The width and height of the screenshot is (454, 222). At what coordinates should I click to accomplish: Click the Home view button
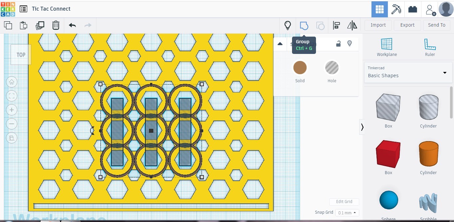pyautogui.click(x=12, y=82)
